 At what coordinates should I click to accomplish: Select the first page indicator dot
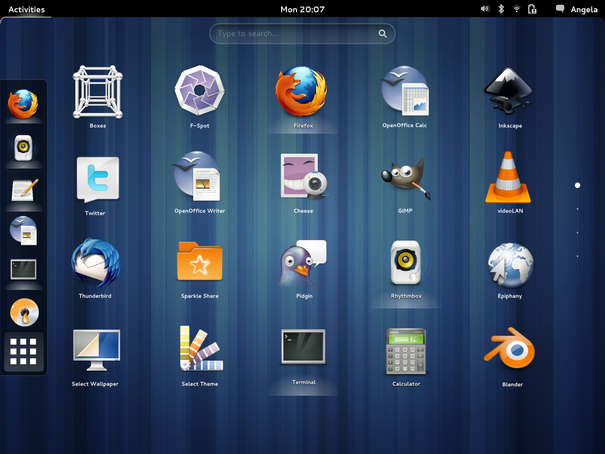(x=577, y=185)
